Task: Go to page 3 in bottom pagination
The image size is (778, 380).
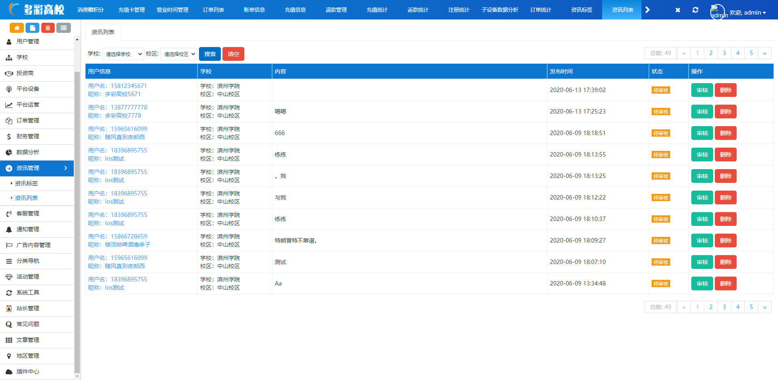Action: click(x=725, y=307)
